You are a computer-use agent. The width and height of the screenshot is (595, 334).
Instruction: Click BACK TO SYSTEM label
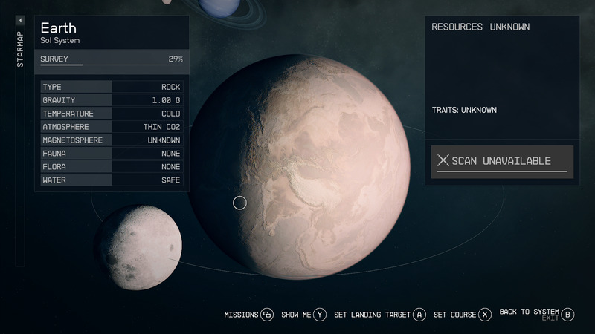(x=529, y=312)
